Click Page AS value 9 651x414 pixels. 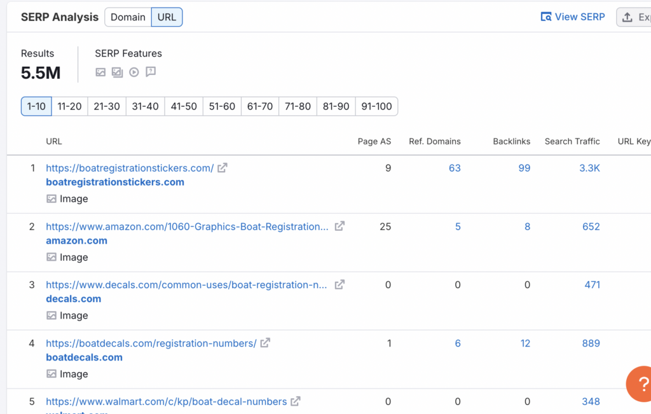[388, 168]
